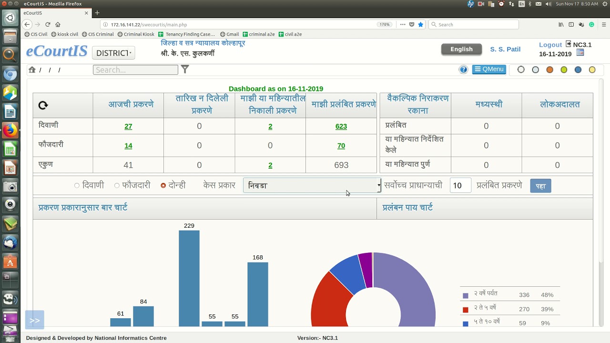Viewport: 610px width, 343px height.
Task: Choose the white theme color circle
Action: pyautogui.click(x=521, y=70)
